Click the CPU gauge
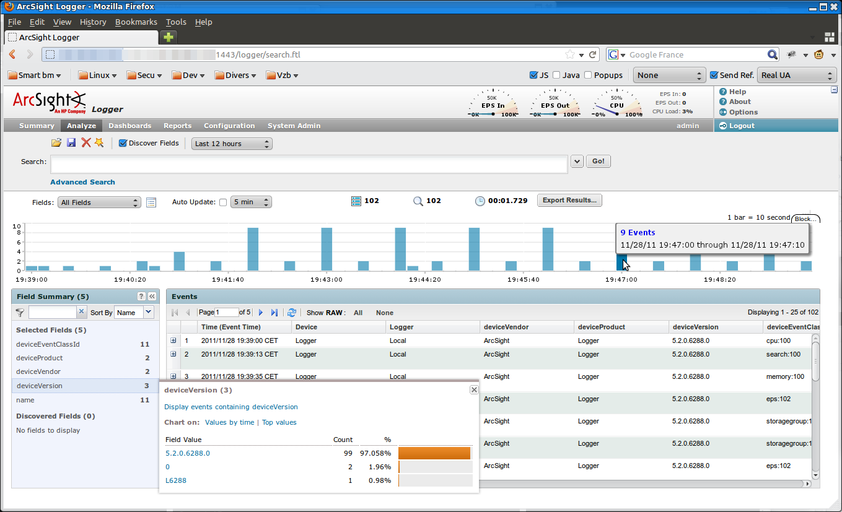This screenshot has height=512, width=842. tap(616, 103)
